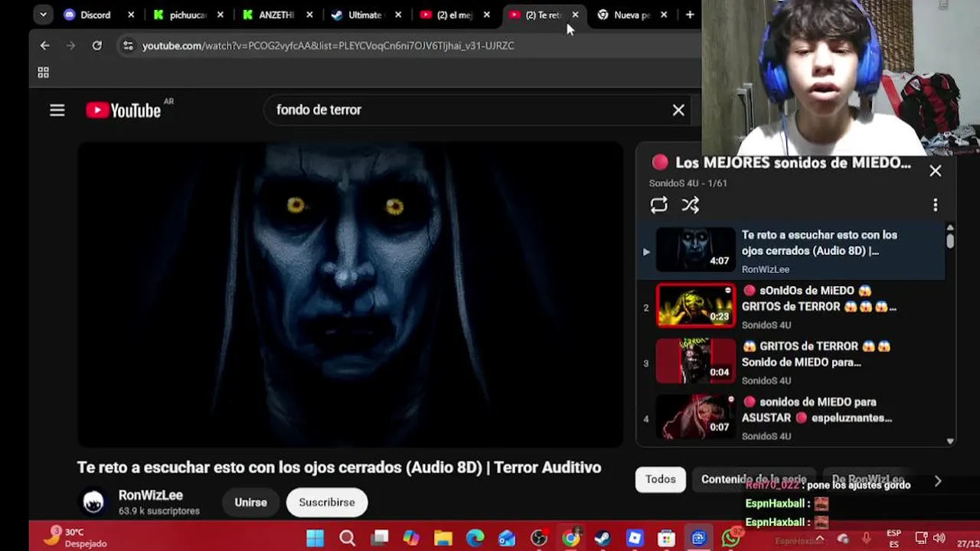
Task: Select playlist item 'Te reto a escuchar esto'
Action: pyautogui.click(x=792, y=251)
